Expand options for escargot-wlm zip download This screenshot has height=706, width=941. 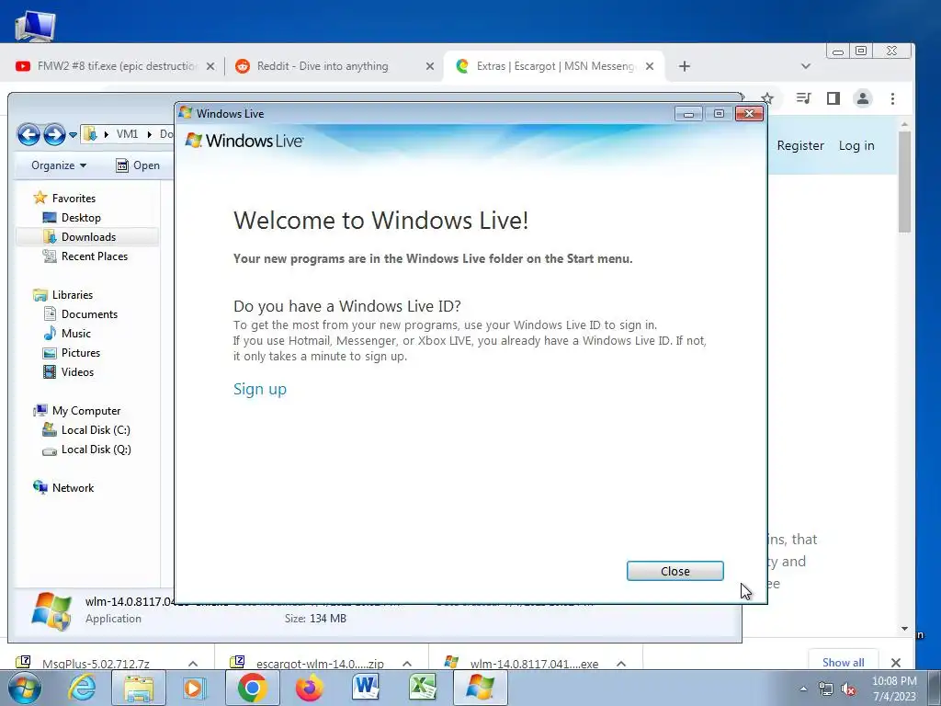[407, 664]
